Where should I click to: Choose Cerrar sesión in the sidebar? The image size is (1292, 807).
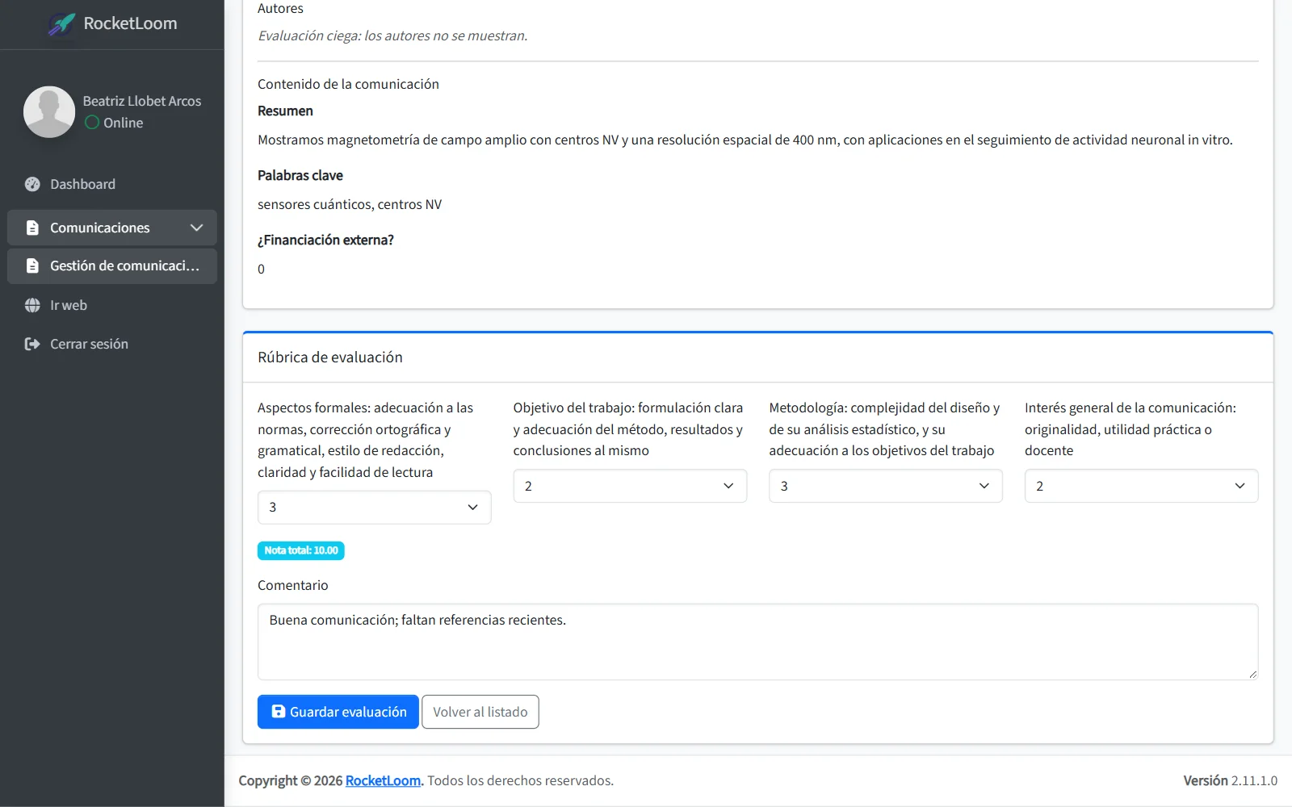point(112,344)
